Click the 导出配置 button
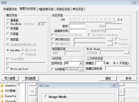This screenshot has width=139, height=102. coord(30,78)
